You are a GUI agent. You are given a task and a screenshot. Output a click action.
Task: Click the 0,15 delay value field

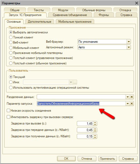85,136
